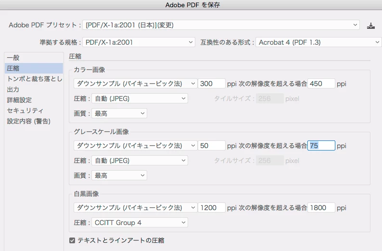This screenshot has width=382, height=251.
Task: Click カラー画像 450 ppi threshold field
Action: [x=321, y=84]
